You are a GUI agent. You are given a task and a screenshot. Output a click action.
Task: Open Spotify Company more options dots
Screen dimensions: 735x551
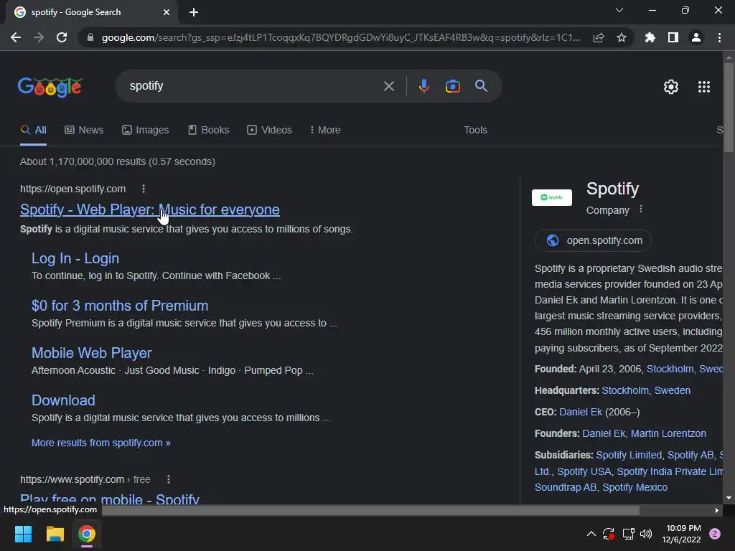(641, 209)
